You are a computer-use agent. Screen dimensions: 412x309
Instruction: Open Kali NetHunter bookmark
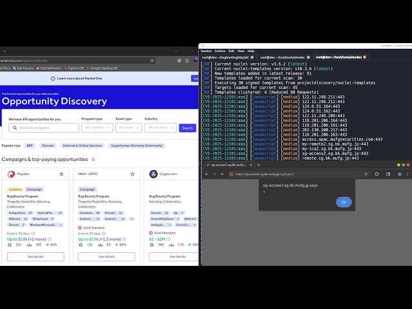[x=49, y=68]
